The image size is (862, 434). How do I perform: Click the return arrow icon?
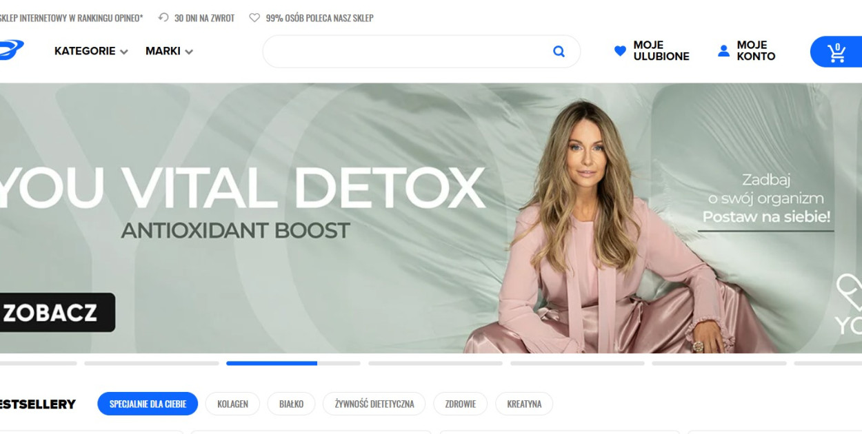(163, 18)
